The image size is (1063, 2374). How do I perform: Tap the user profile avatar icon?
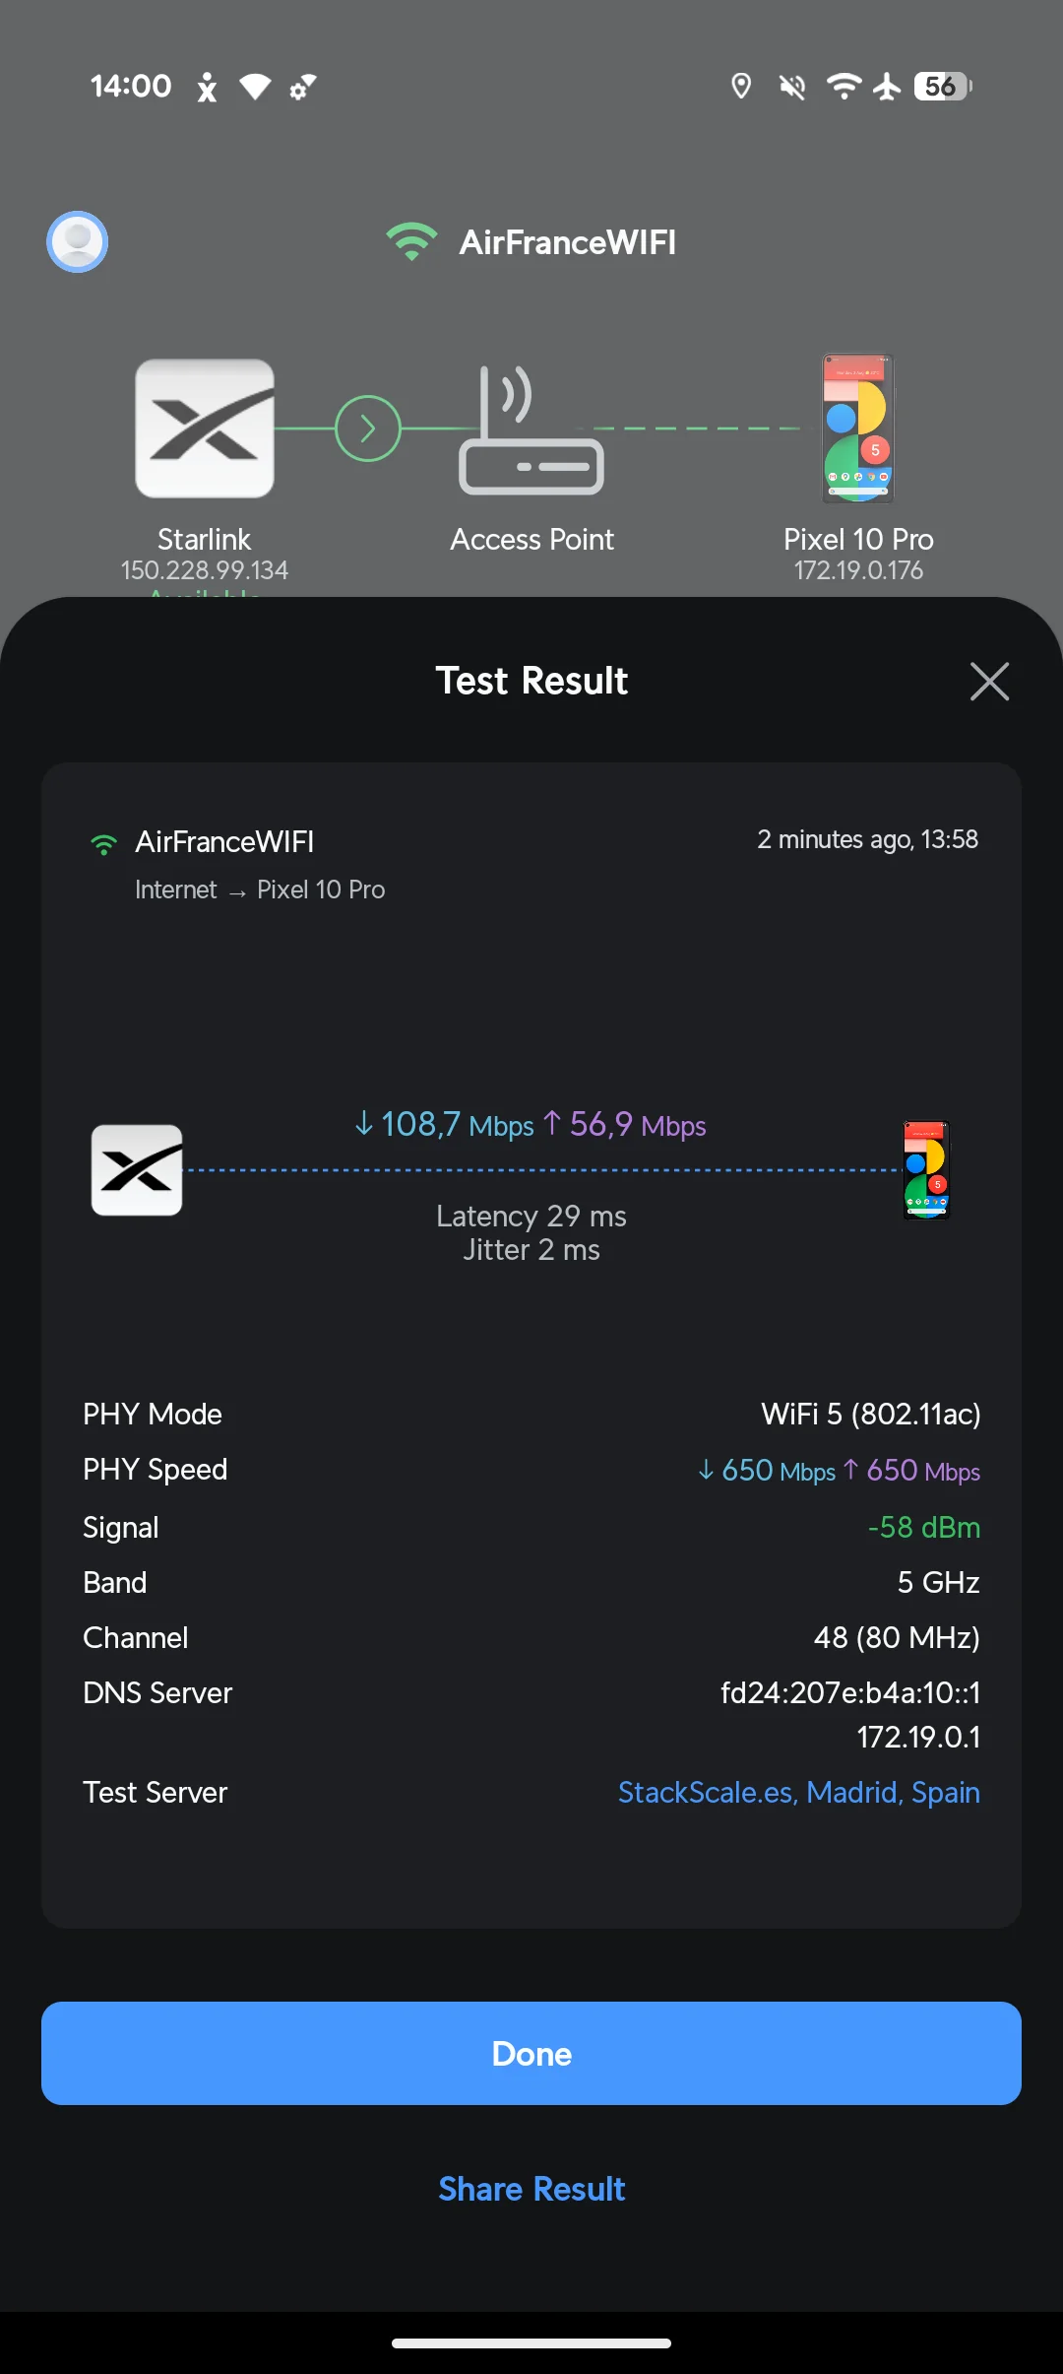(x=77, y=241)
